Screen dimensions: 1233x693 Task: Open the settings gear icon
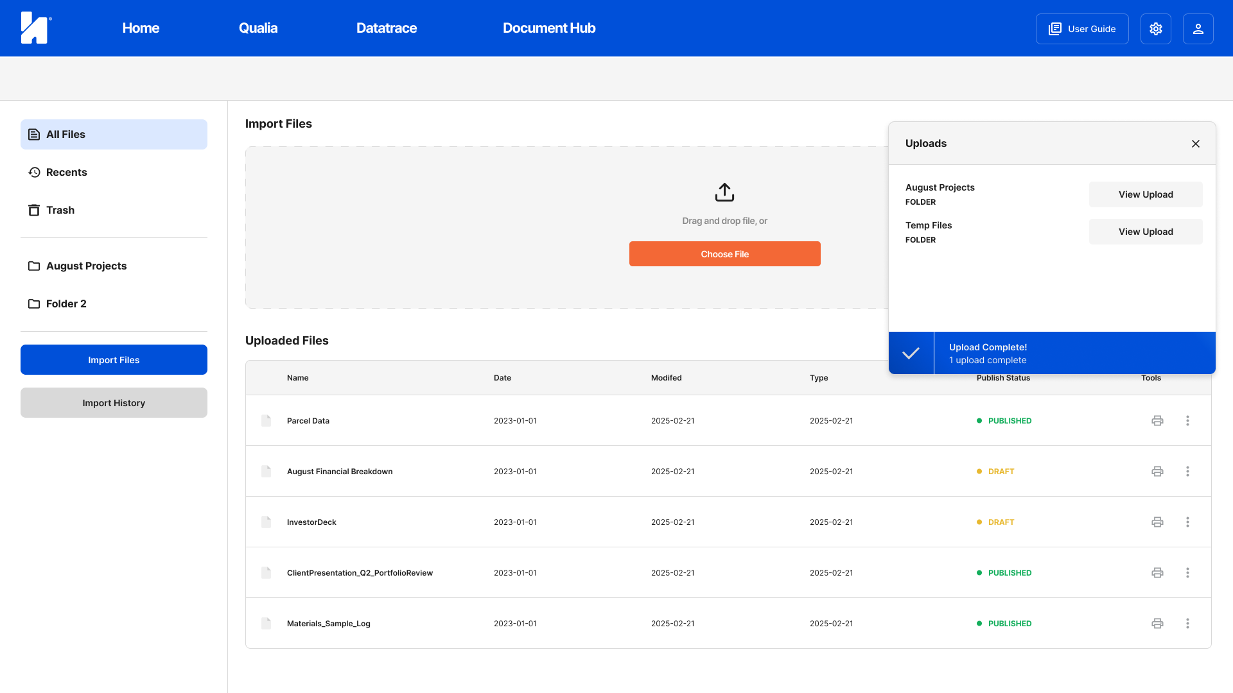pos(1156,29)
